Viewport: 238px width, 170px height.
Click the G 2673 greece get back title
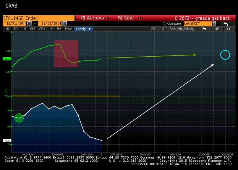tap(203, 18)
